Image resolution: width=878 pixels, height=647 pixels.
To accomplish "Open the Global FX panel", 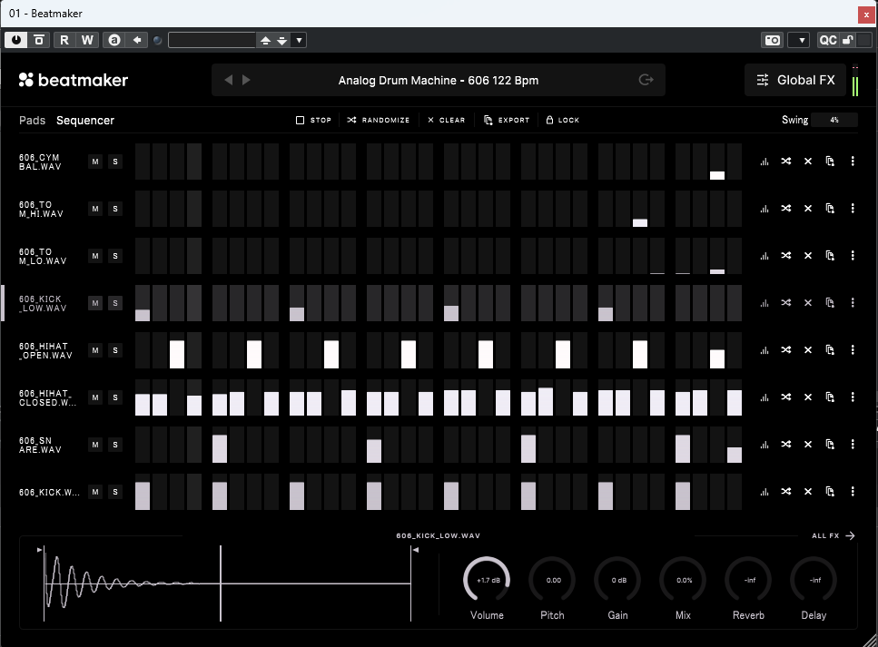I will pyautogui.click(x=795, y=80).
